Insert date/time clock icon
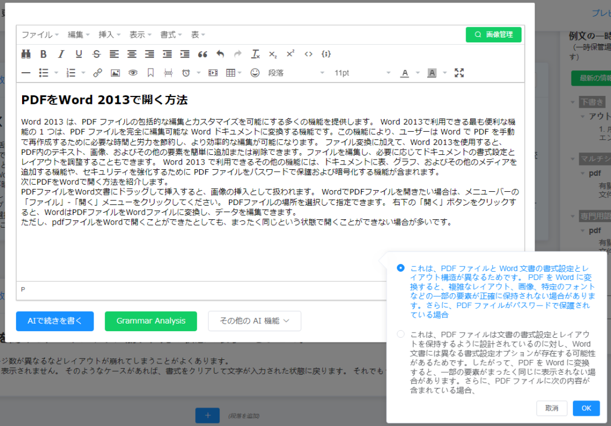Screen dimensions: 611x426 pyautogui.click(x=186, y=73)
